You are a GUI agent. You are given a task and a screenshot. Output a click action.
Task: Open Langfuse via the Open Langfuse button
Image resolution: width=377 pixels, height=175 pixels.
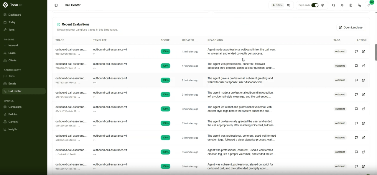click(350, 27)
